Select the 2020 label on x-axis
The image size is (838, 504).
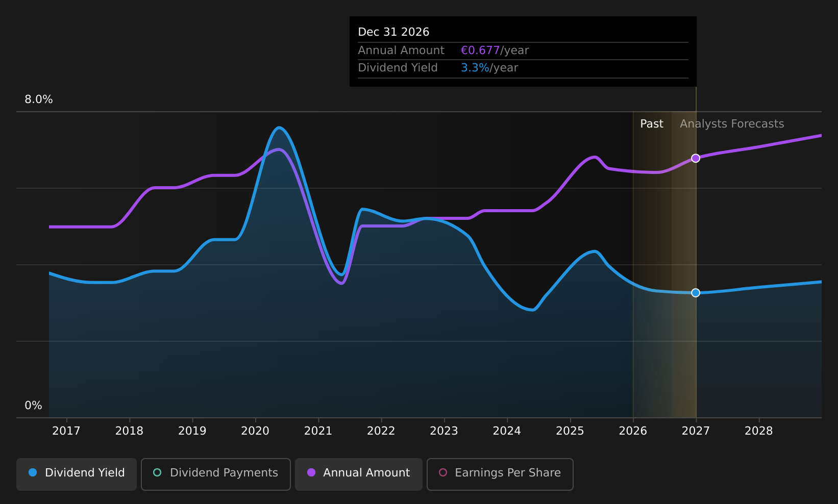coord(255,431)
